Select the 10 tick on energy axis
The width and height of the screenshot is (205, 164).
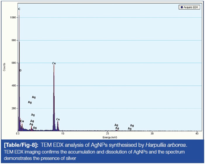62,134
